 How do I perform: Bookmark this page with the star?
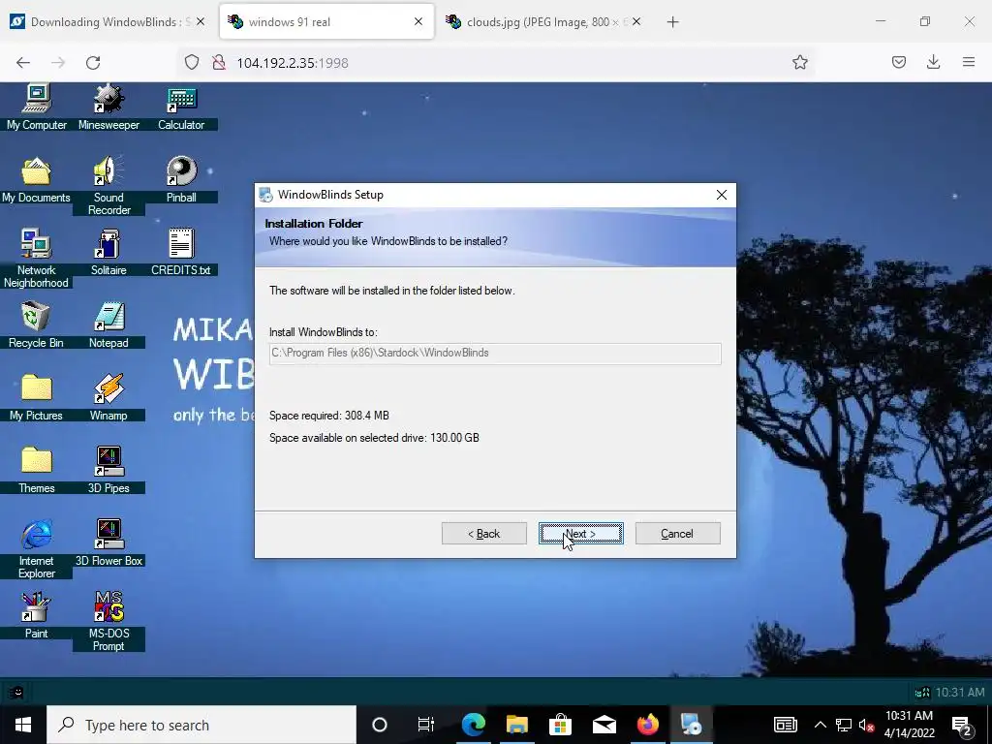click(799, 62)
